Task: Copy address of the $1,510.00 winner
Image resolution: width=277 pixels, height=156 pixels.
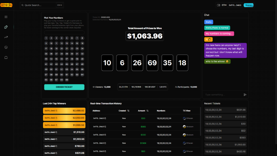Action: (56, 132)
